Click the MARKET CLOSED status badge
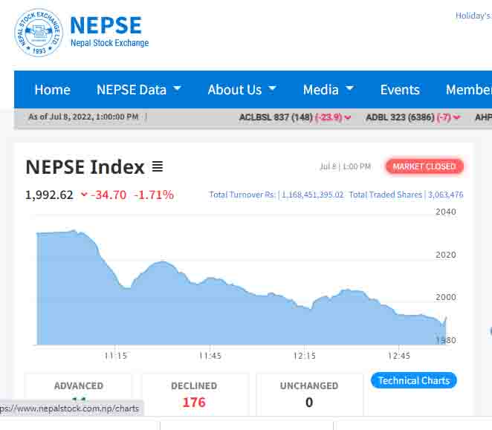Screen dimensions: 492x430 [424, 166]
